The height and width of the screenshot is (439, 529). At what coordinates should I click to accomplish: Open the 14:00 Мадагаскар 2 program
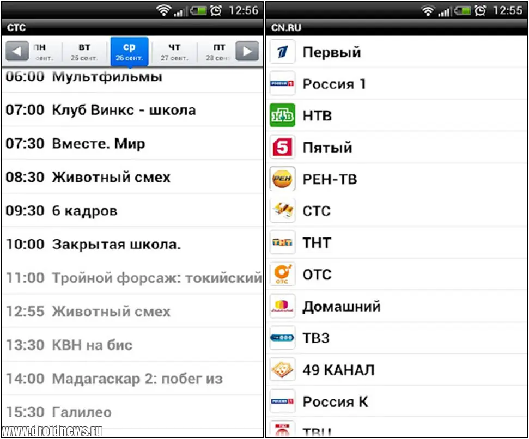click(x=132, y=379)
